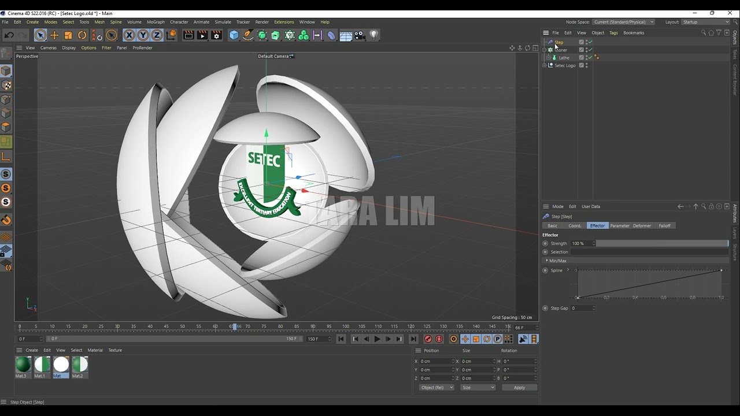The image size is (740, 416).
Task: Add a Floor environment object
Action: point(346,35)
